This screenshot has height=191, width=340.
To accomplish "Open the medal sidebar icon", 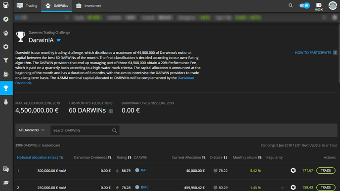I will click(x=6, y=102).
